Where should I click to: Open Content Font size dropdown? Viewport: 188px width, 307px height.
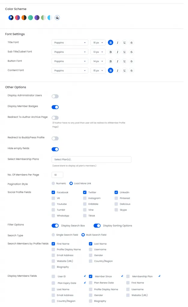pyautogui.click(x=98, y=71)
